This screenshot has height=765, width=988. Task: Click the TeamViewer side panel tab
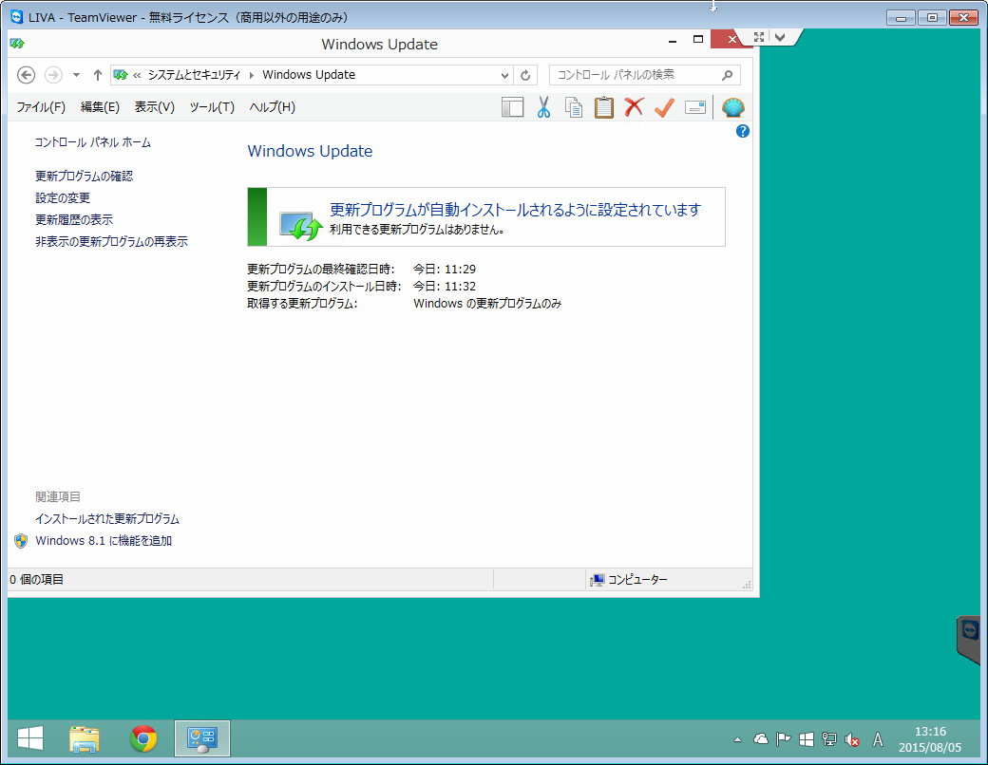click(x=969, y=639)
